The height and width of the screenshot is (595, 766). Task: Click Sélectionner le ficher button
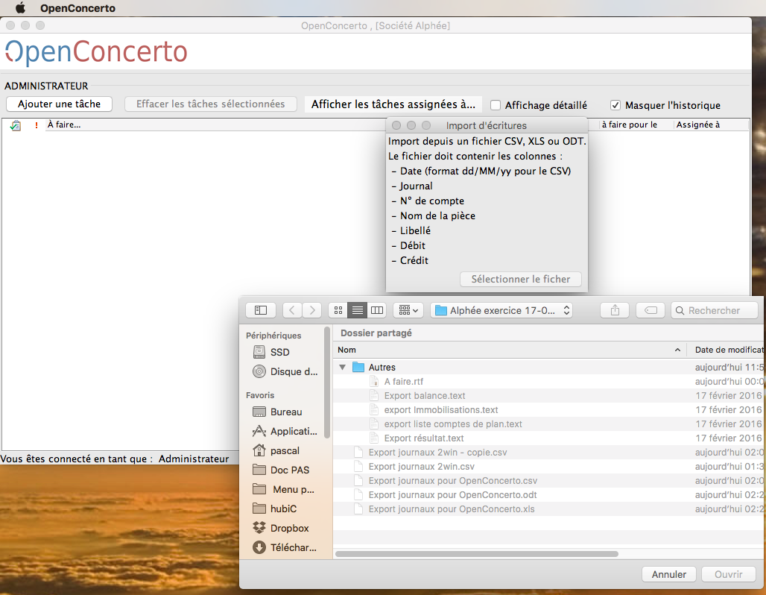pyautogui.click(x=521, y=279)
